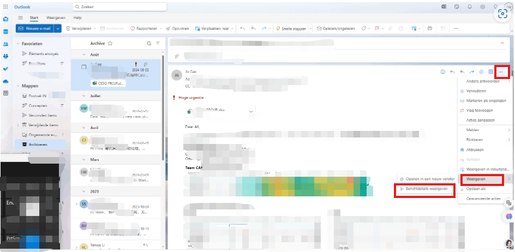515x252 pixels.
Task: Open Mail from the left rail
Action: [x=5, y=19]
